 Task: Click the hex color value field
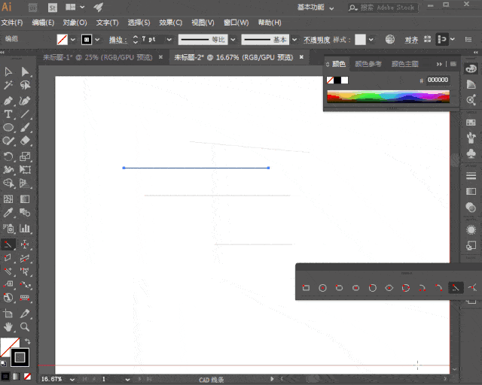click(438, 80)
